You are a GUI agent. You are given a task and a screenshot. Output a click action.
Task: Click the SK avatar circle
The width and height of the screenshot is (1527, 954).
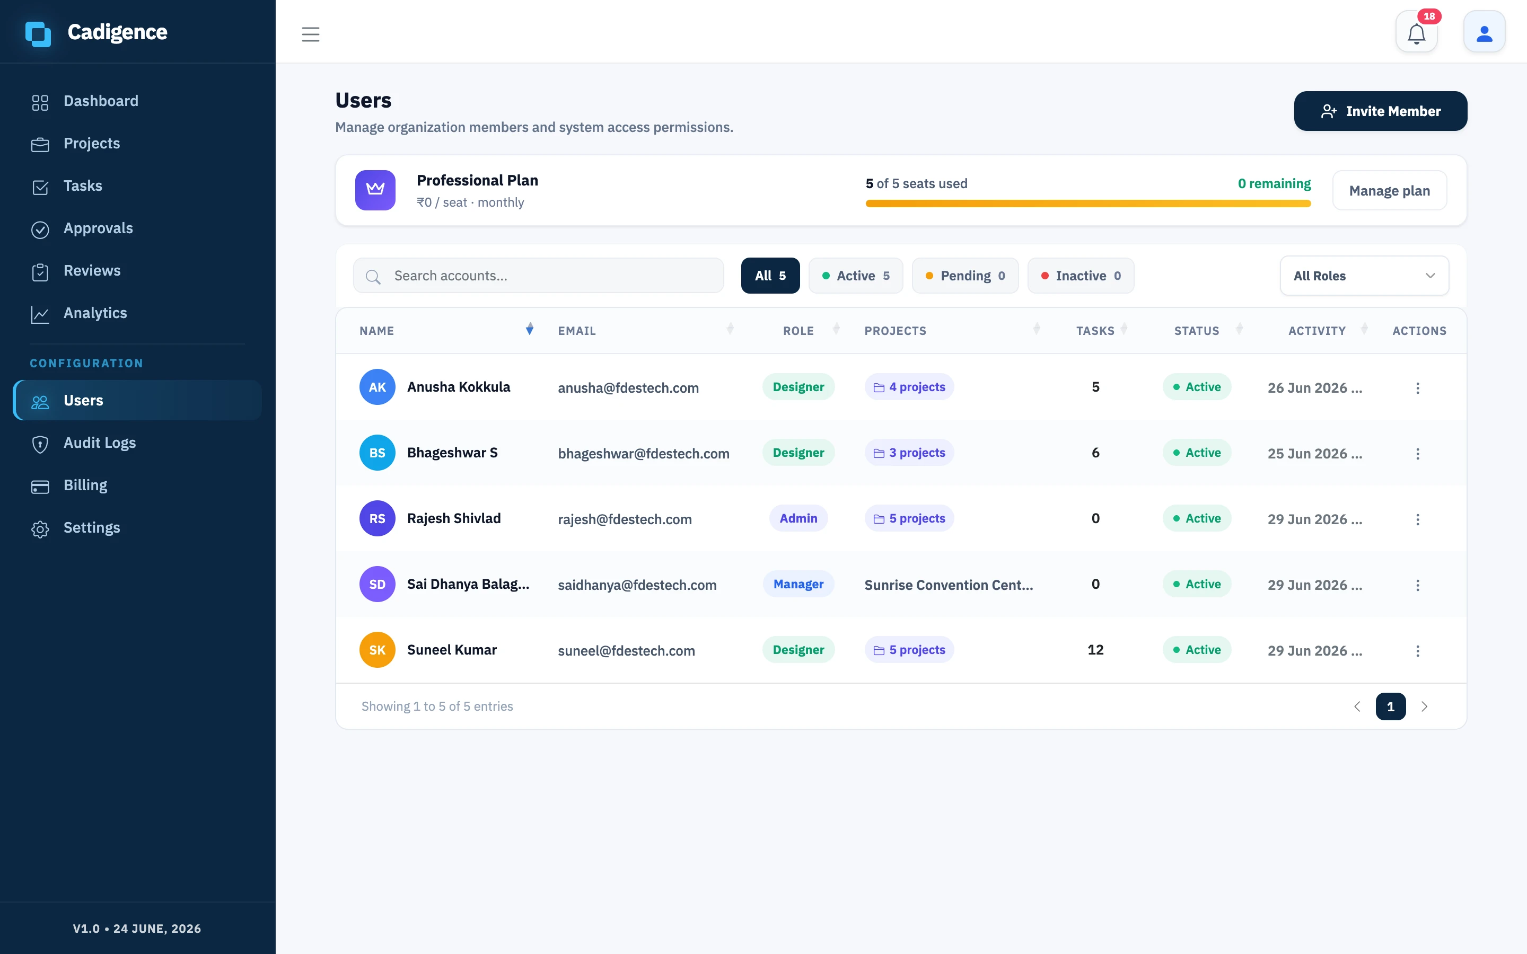(378, 649)
